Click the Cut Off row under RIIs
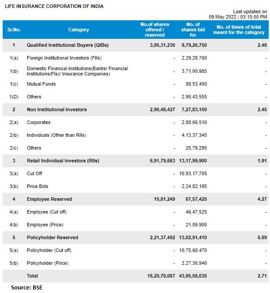Screen dimensions: 270x293 pyautogui.click(x=34, y=174)
